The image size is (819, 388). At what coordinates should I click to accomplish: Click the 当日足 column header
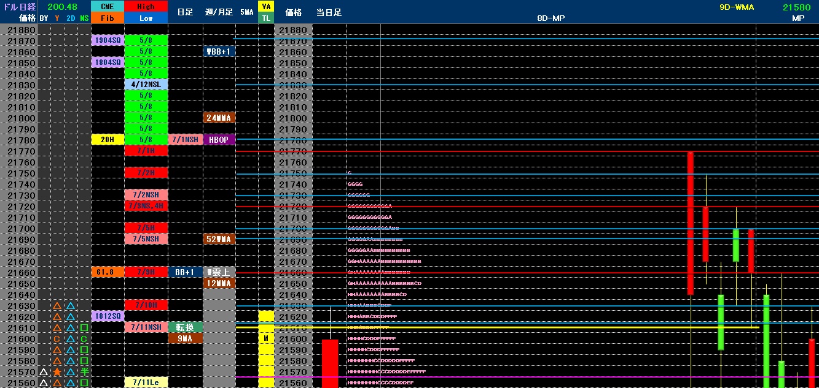pyautogui.click(x=329, y=12)
